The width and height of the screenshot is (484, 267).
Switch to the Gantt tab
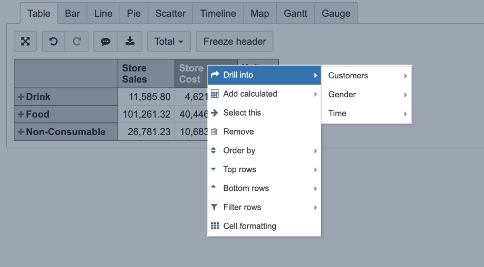tap(295, 14)
